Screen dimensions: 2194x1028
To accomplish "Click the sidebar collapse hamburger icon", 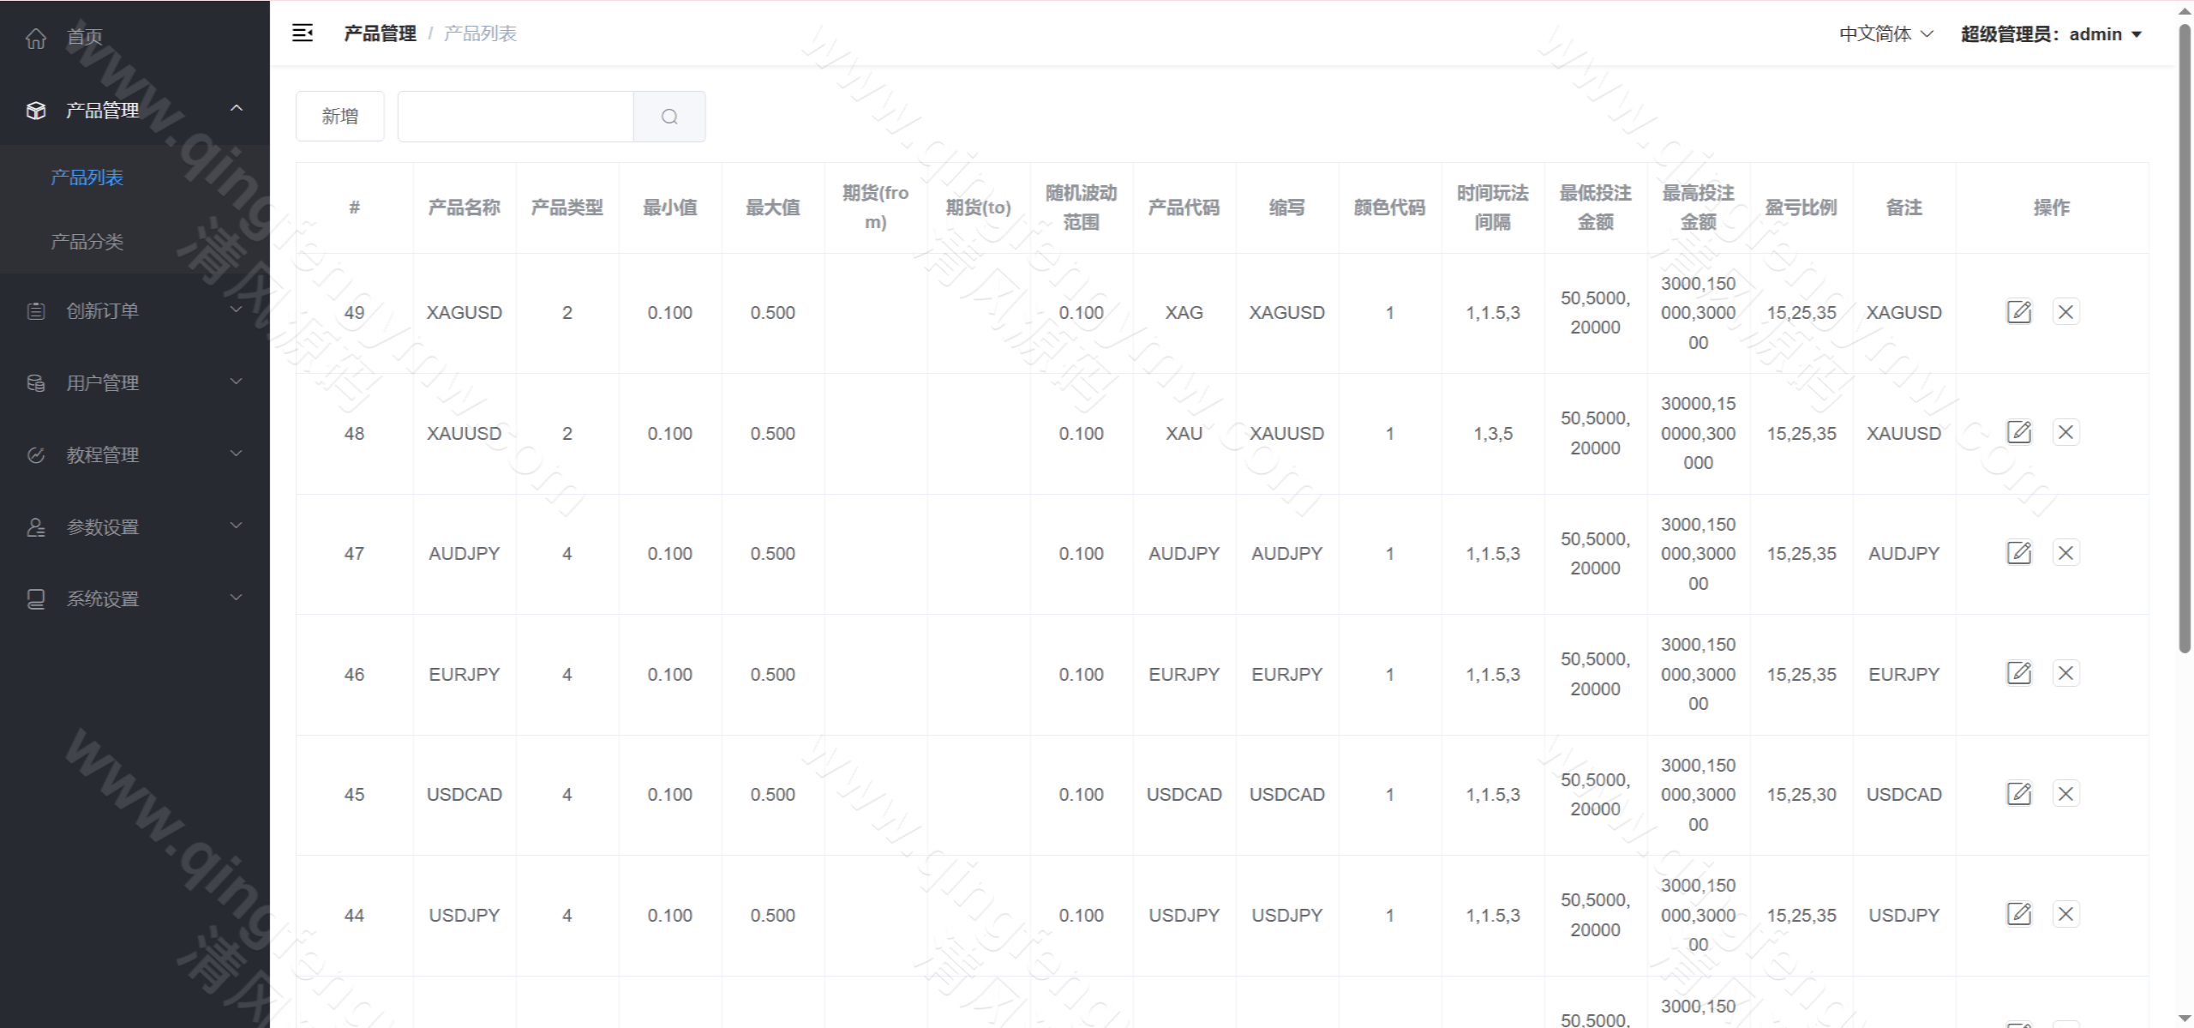I will [303, 33].
